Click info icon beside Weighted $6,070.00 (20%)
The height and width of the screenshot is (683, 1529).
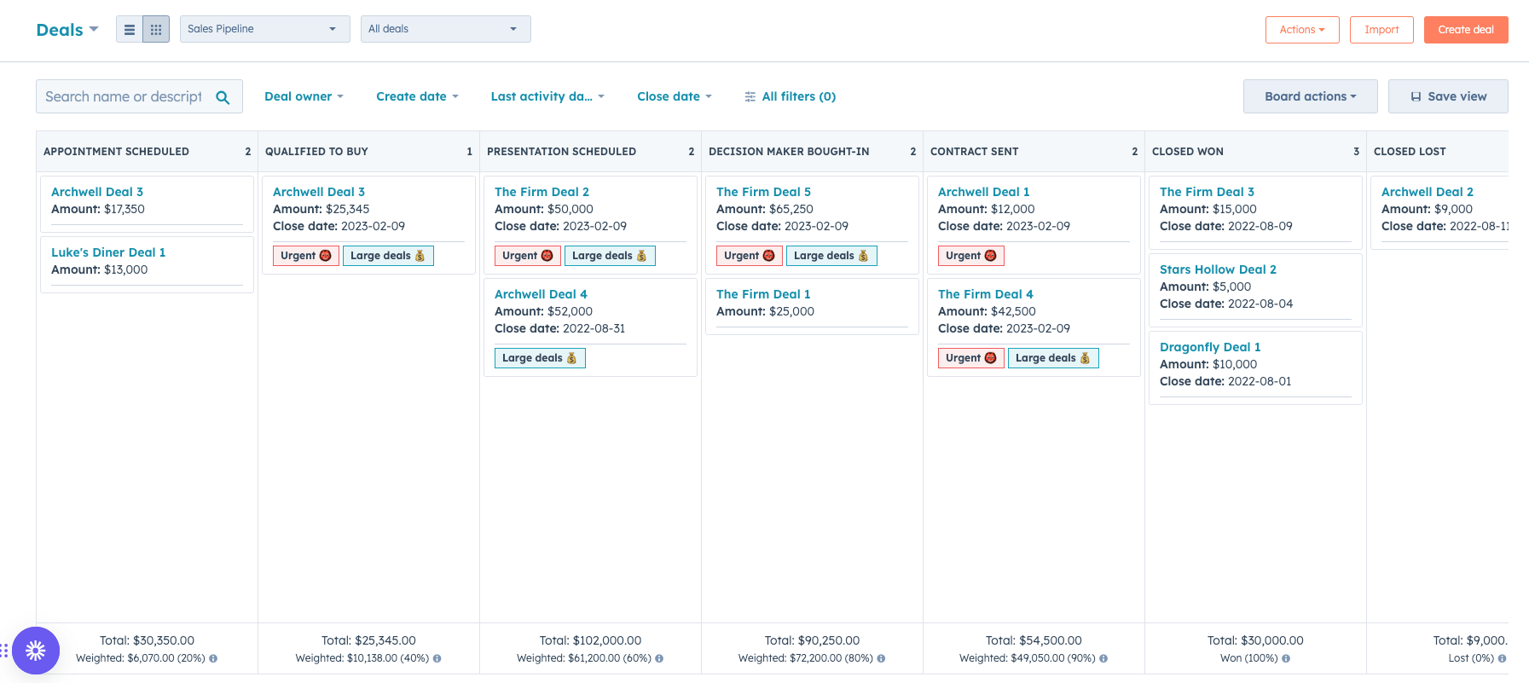click(x=213, y=658)
